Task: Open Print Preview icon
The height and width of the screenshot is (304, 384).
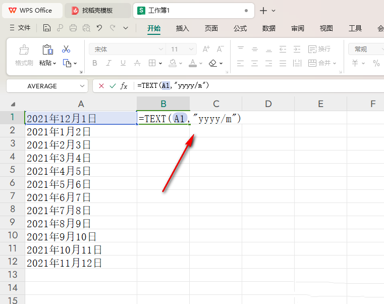Action: click(86, 28)
